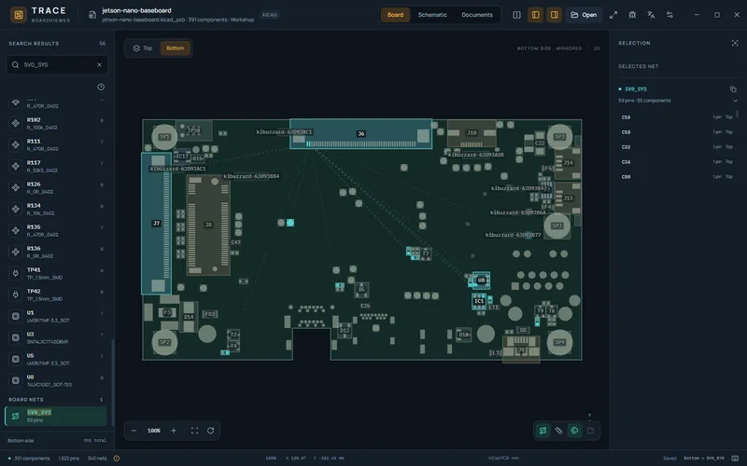Toggle the label tags overlay tool
This screenshot has height=466, width=747.
(574, 431)
